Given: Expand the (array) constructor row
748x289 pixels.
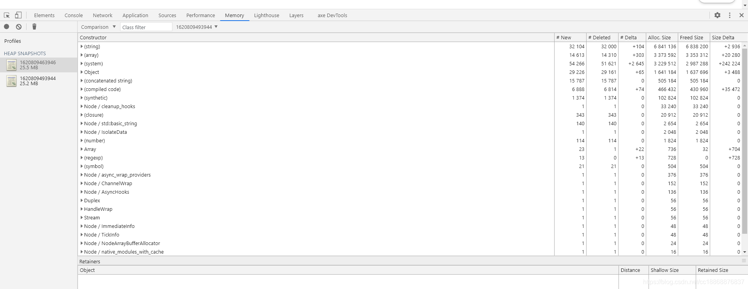Looking at the screenshot, I should 82,55.
